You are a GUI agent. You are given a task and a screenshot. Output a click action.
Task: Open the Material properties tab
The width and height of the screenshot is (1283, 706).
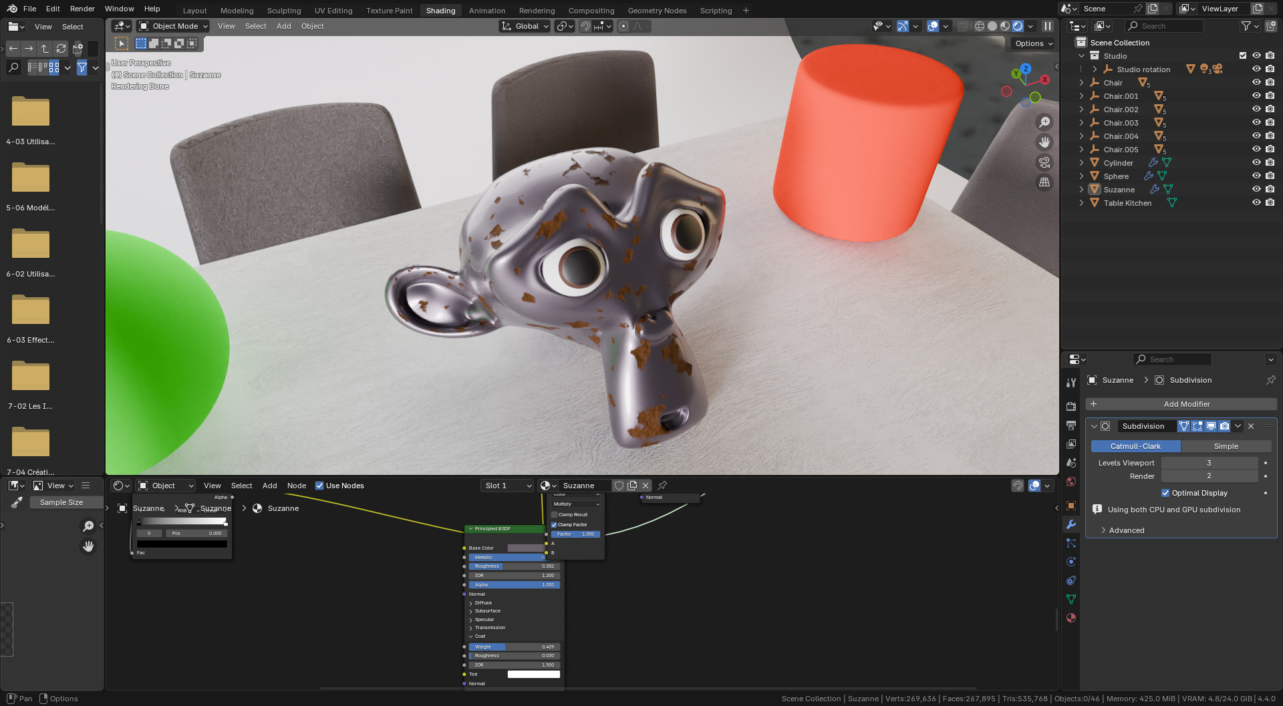pos(1071,618)
